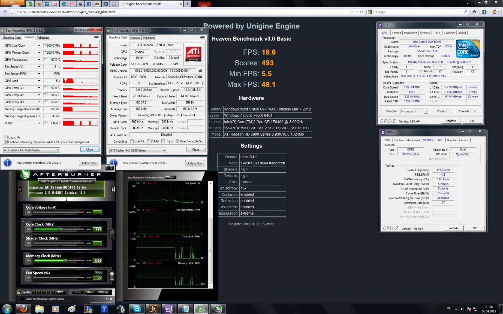Viewport: 503px width, 314px height.
Task: Click the camera icon in GPU-Z Graphics Card window
Action: point(202,37)
